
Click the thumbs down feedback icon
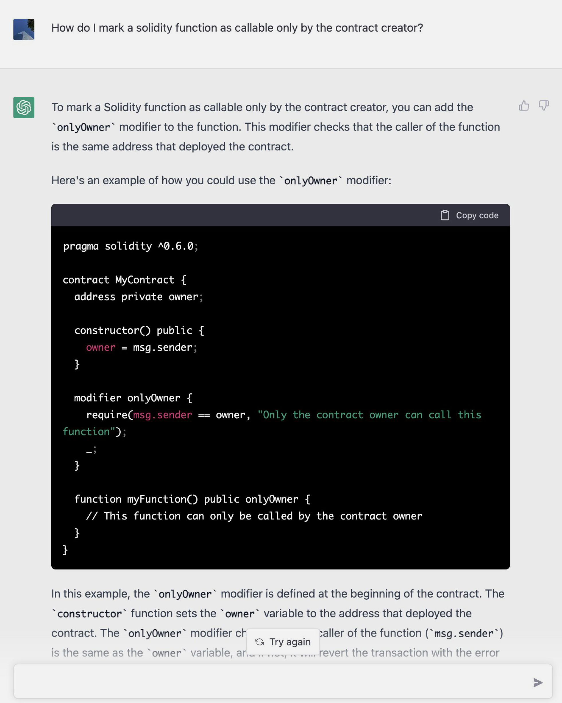[x=543, y=106]
